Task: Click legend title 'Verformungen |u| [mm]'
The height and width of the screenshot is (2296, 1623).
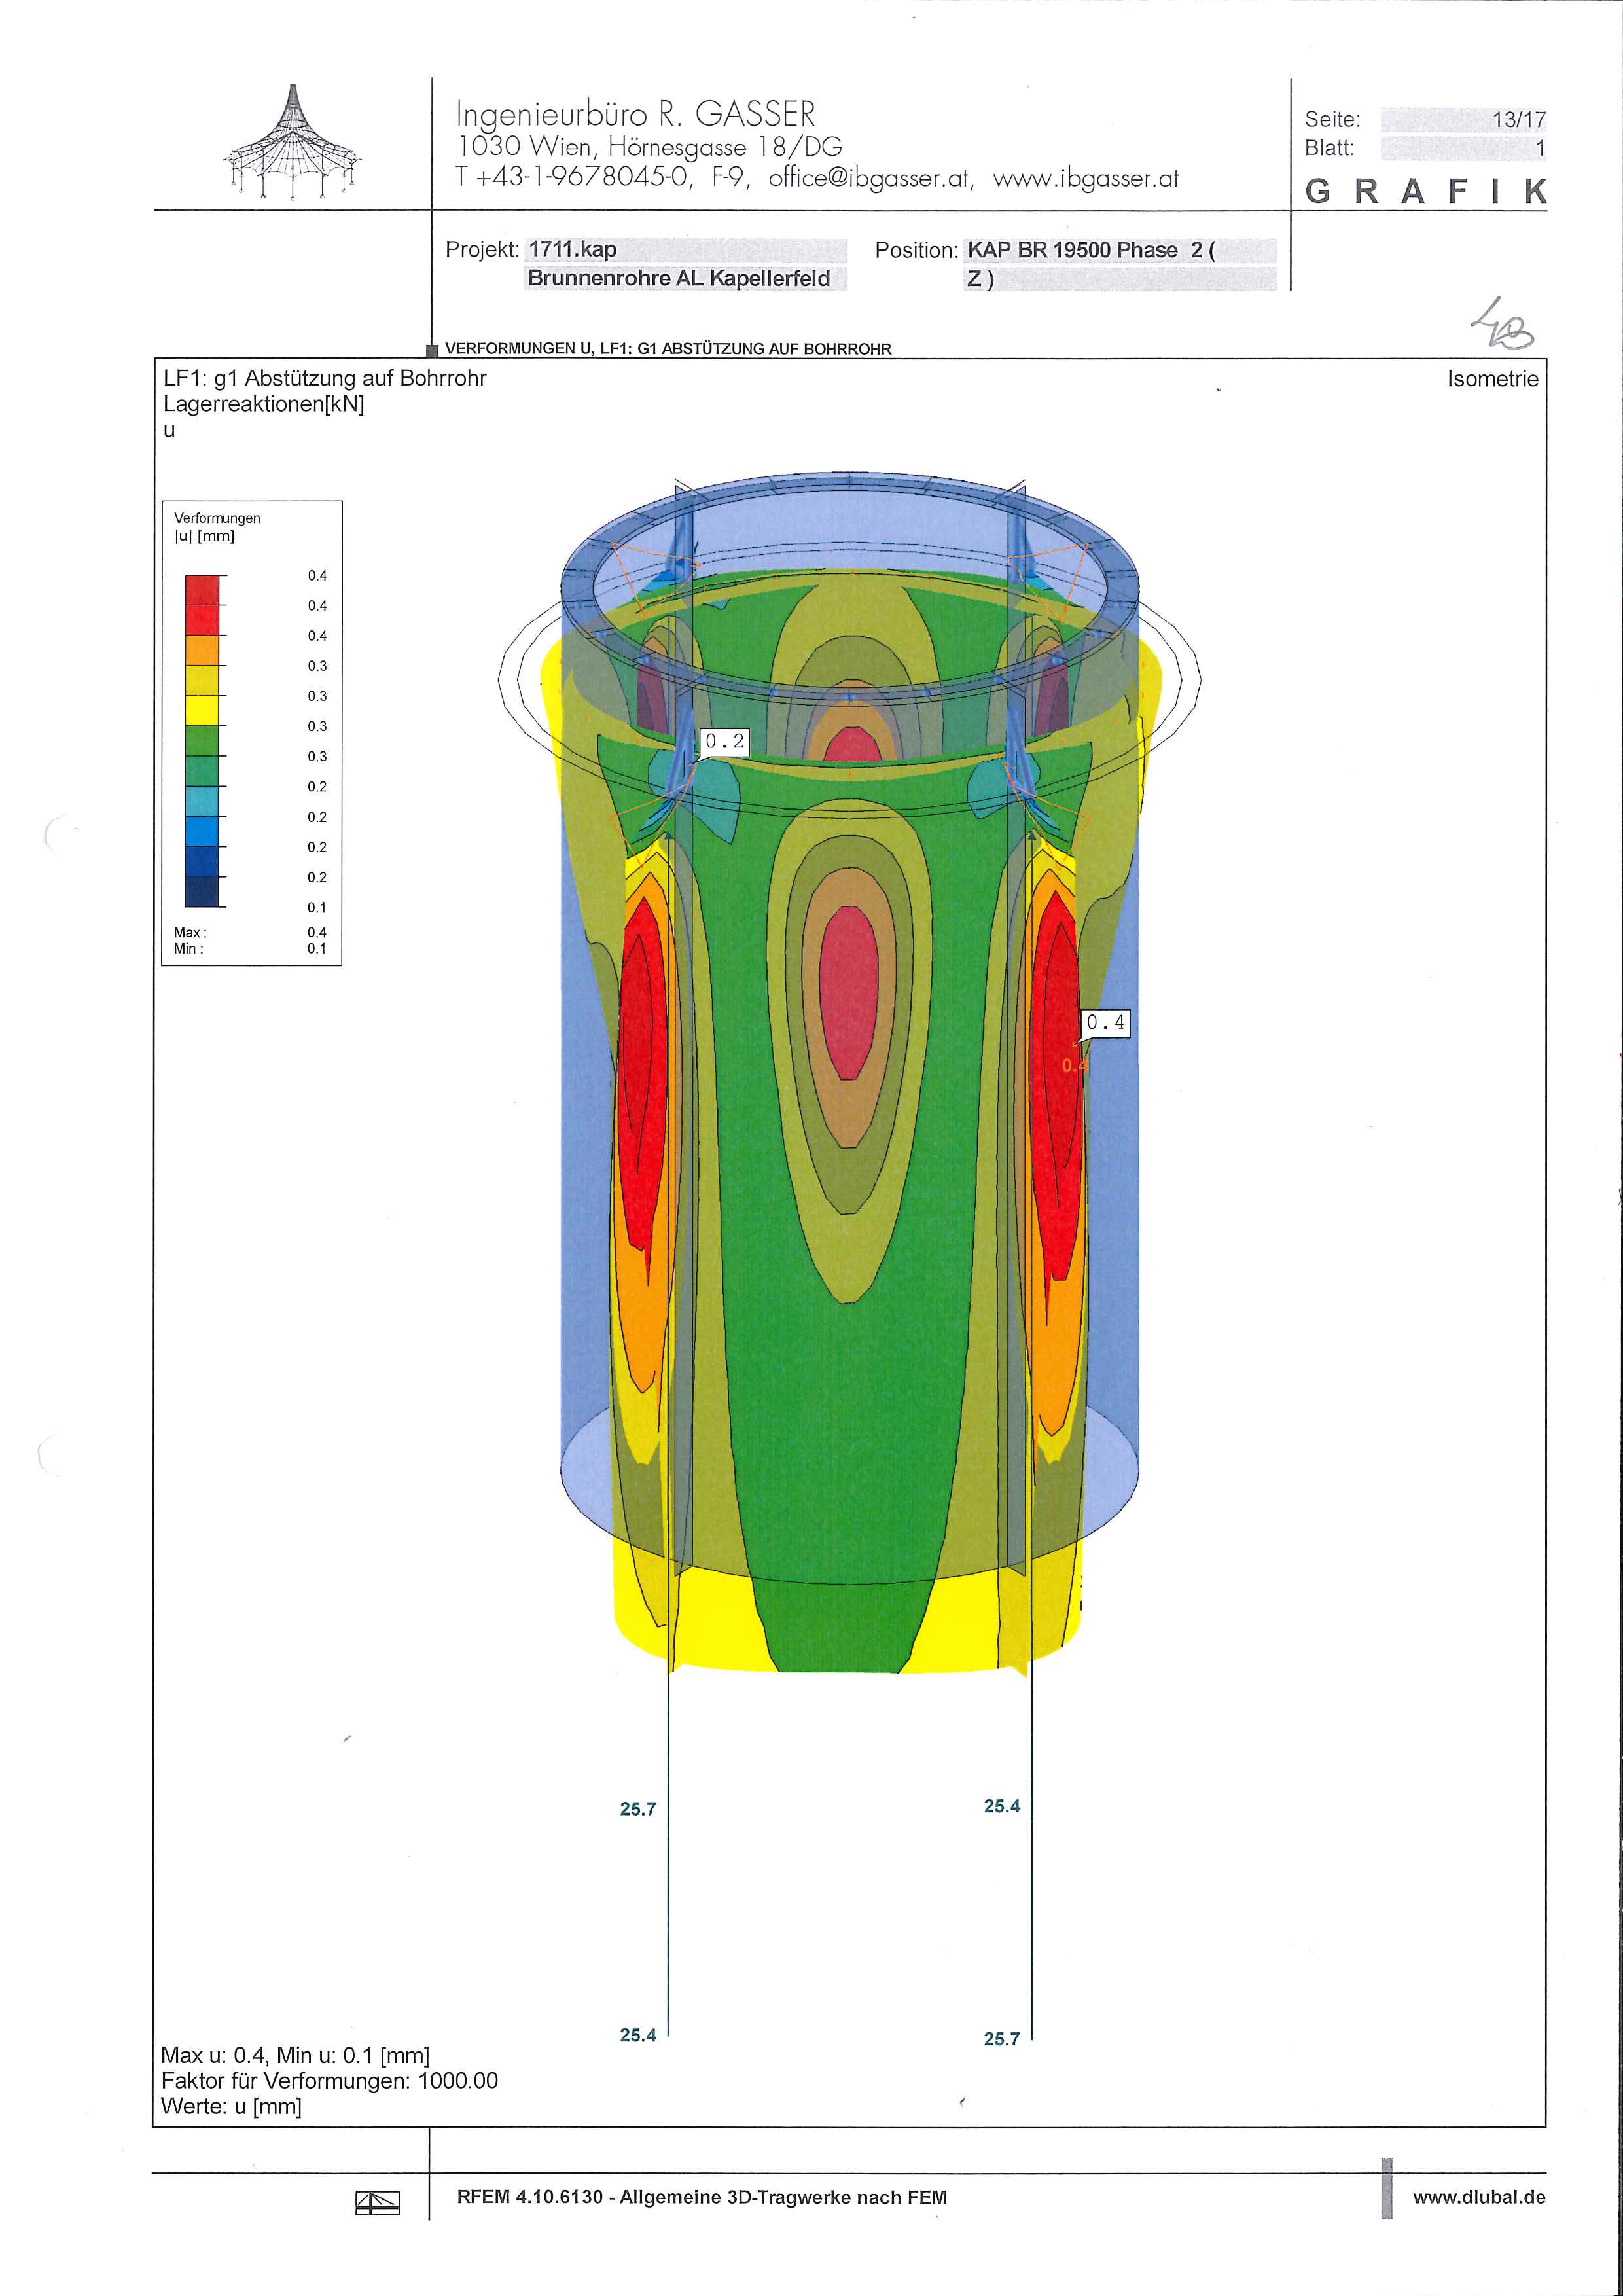Action: click(x=217, y=527)
